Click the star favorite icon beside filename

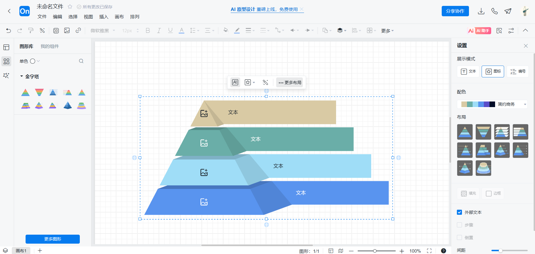tap(70, 7)
